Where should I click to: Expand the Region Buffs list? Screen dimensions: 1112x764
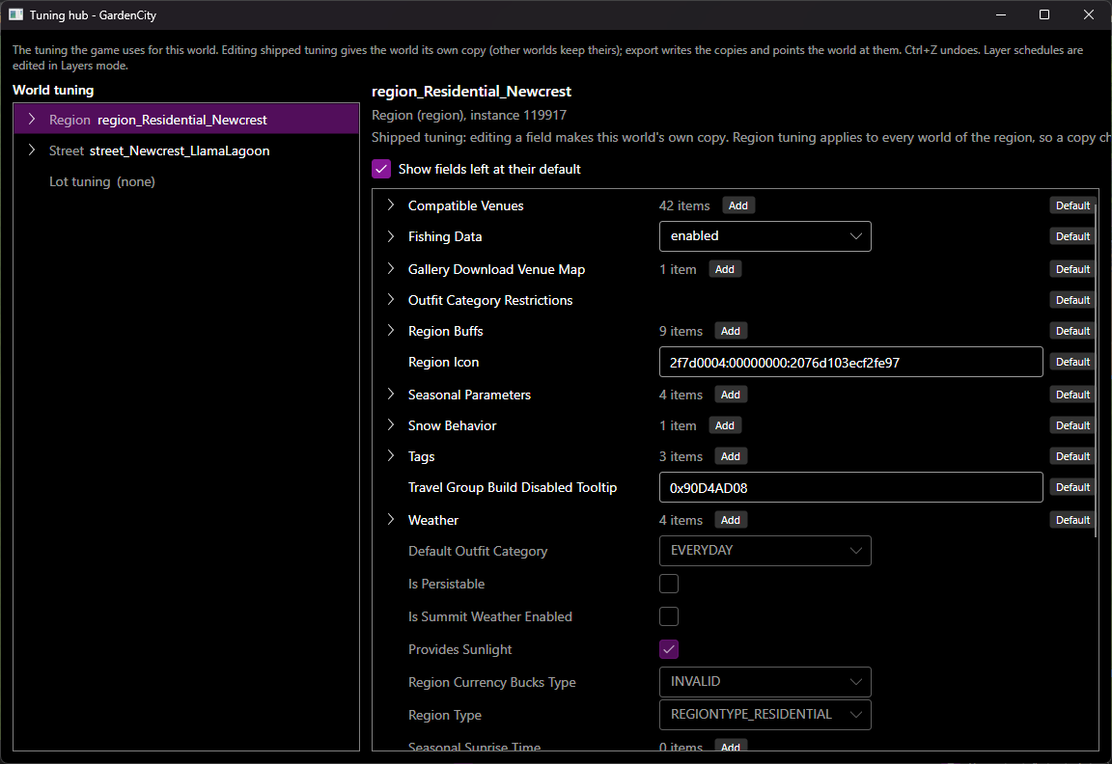pyautogui.click(x=391, y=331)
